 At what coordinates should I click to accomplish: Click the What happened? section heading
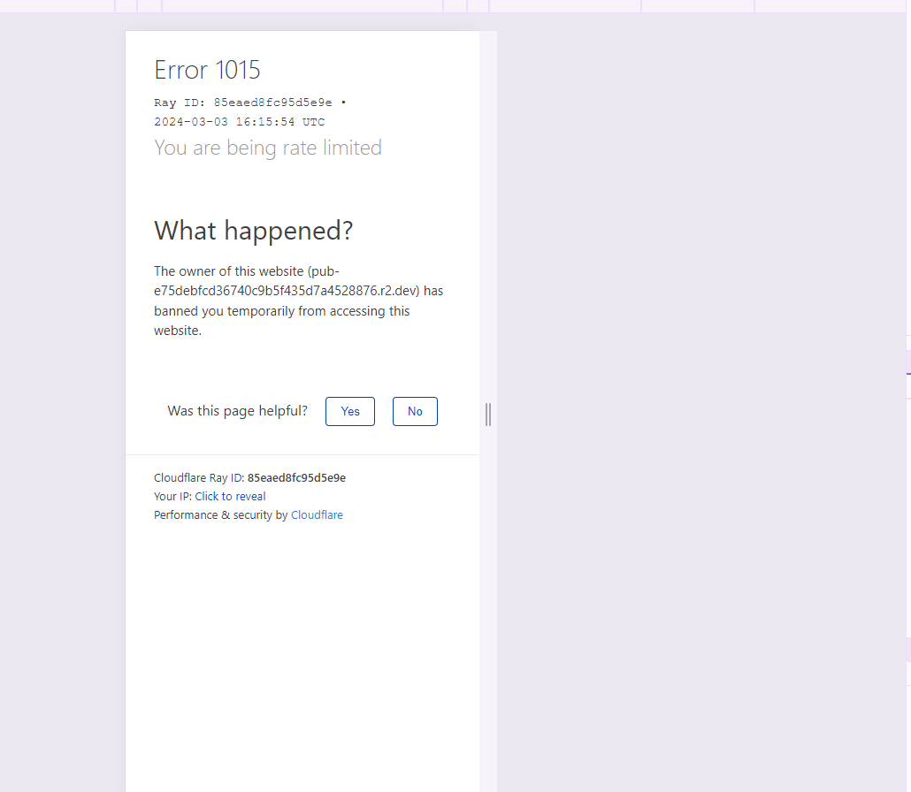[254, 231]
